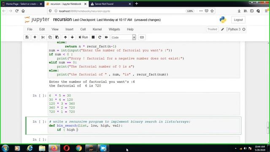Open the Help menu

click(x=130, y=29)
